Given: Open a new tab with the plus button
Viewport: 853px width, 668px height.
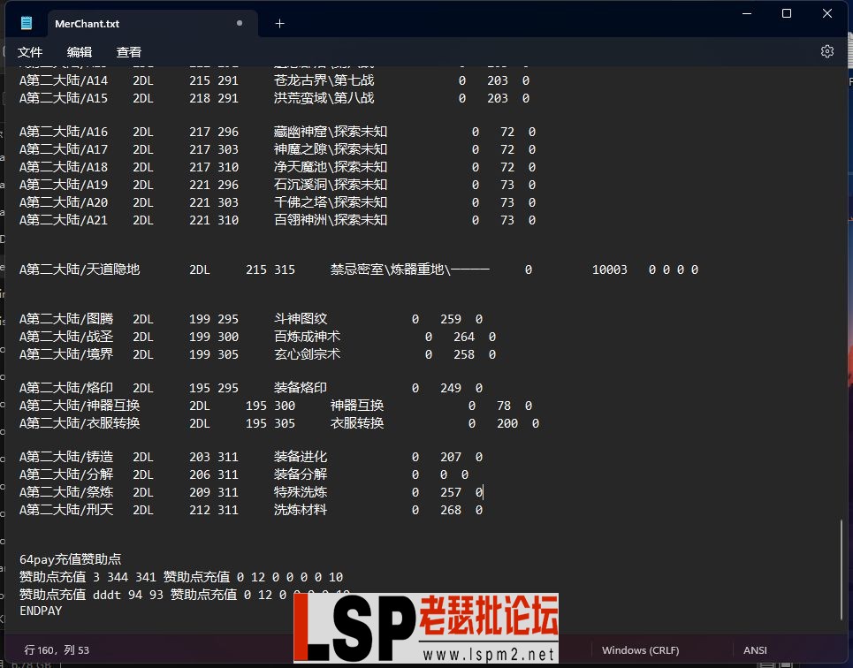Looking at the screenshot, I should point(280,23).
